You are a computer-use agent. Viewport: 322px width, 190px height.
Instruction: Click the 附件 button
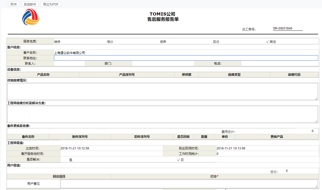click(x=14, y=4)
